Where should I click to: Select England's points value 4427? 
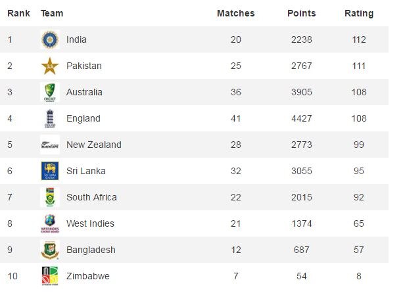[302, 119]
